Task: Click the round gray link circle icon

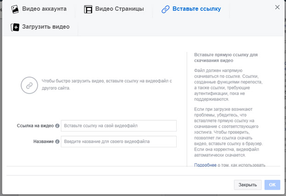Action: pyautogui.click(x=29, y=85)
